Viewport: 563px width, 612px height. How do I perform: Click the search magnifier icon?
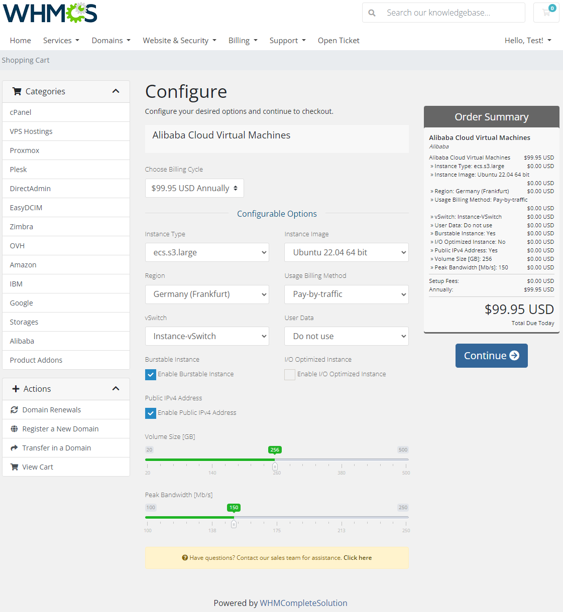pyautogui.click(x=372, y=13)
